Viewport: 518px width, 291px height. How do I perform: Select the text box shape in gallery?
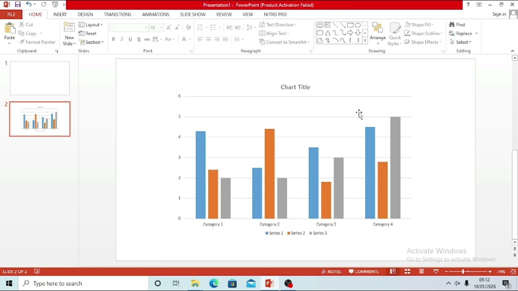point(327,25)
